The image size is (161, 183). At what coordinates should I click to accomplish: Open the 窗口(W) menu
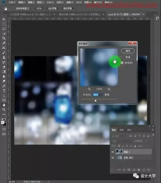(98, 2)
